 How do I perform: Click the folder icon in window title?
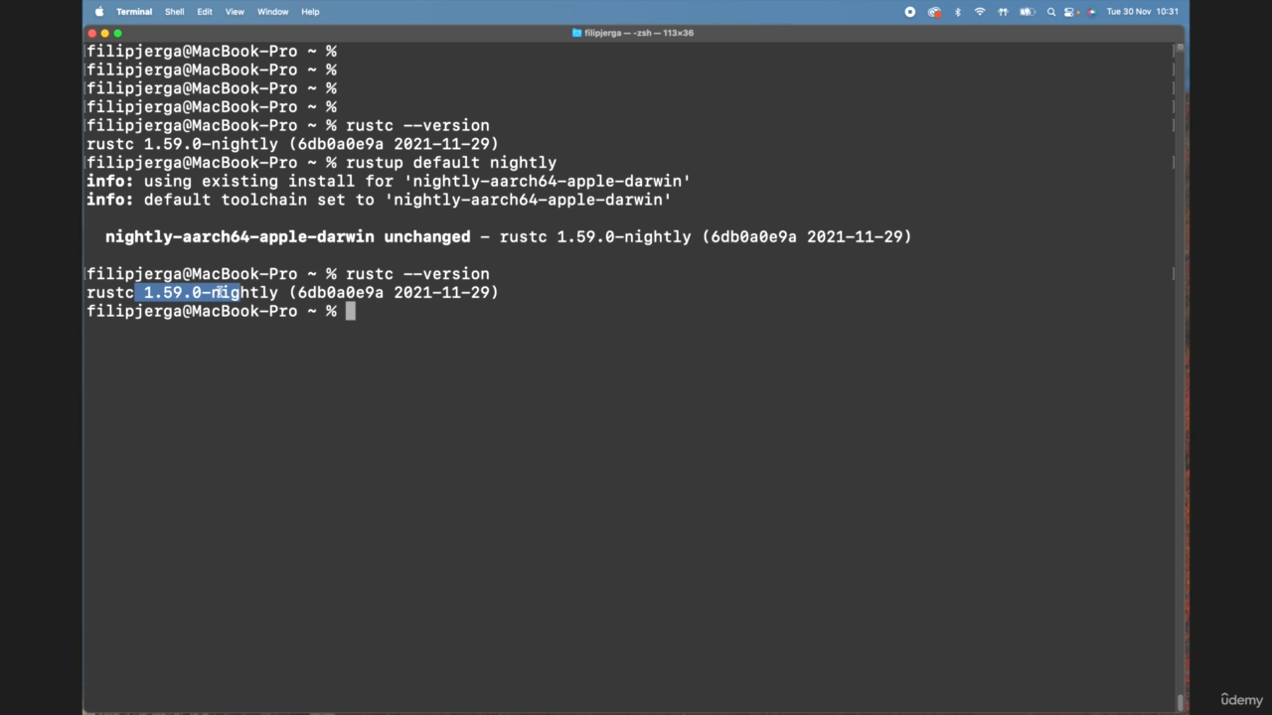(577, 33)
